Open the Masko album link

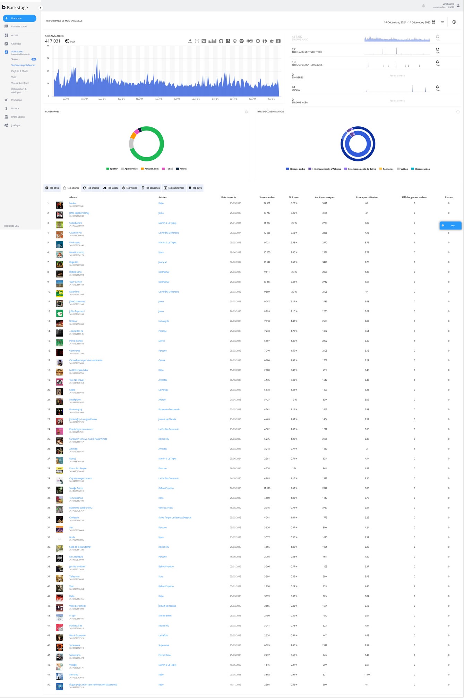click(72, 203)
